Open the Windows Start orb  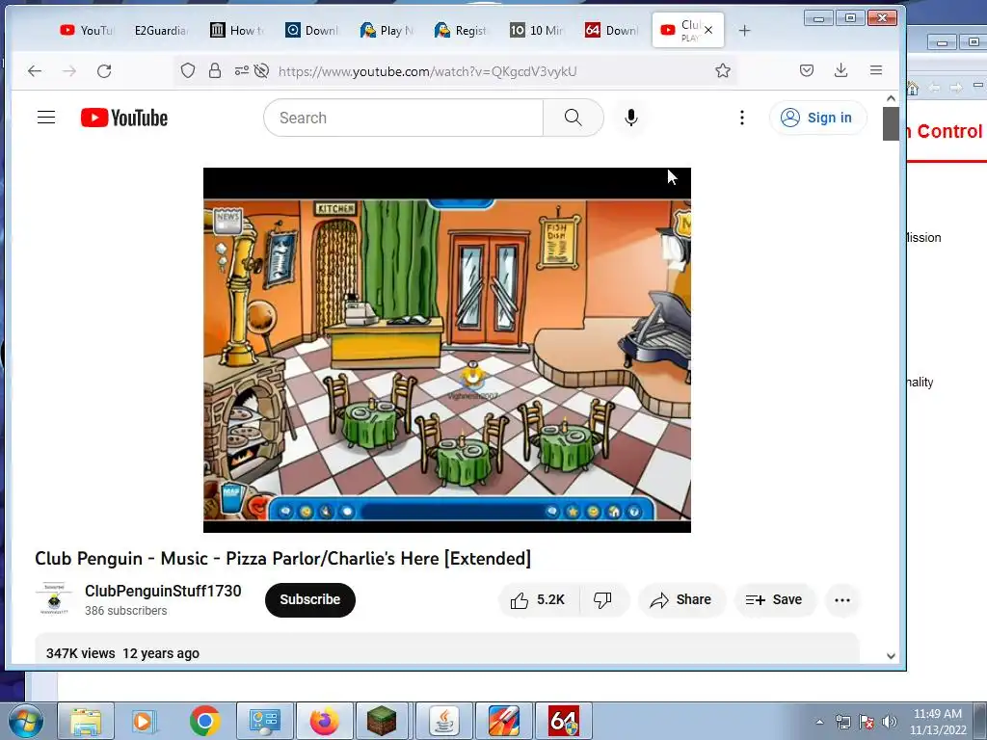(24, 721)
